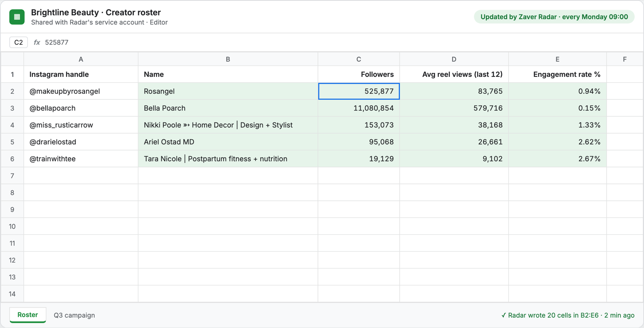Select the 0.15% engagement cell
This screenshot has height=328, width=644.
coord(557,108)
